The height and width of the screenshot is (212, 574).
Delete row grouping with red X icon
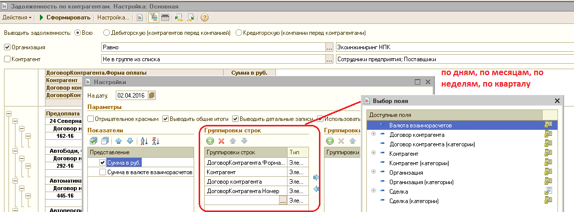pyautogui.click(x=221, y=141)
